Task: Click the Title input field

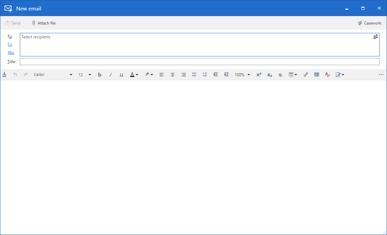Action: pyautogui.click(x=200, y=61)
